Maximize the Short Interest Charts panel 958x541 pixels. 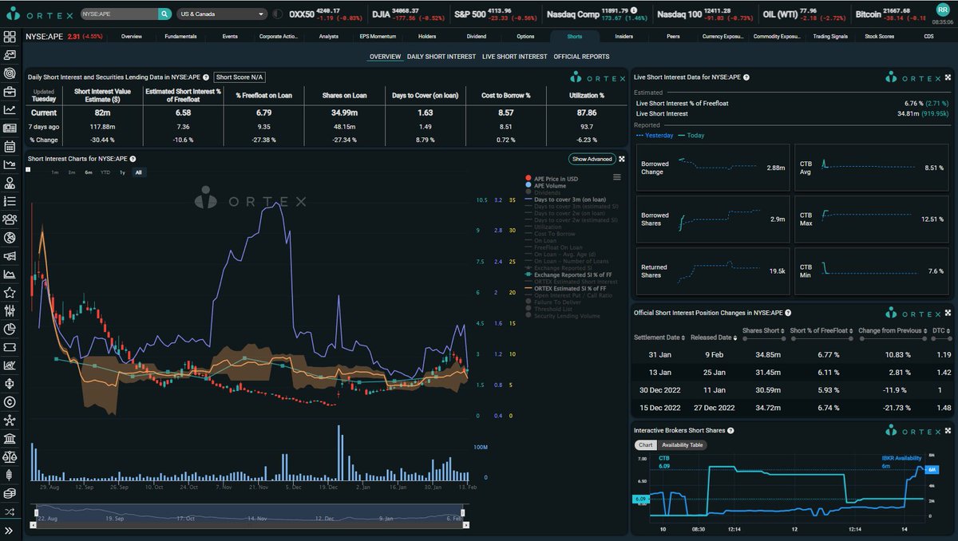622,159
